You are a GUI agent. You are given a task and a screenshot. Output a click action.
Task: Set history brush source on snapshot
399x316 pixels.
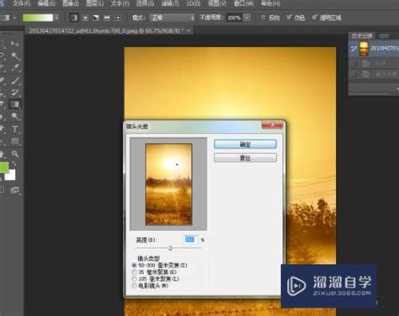(354, 49)
